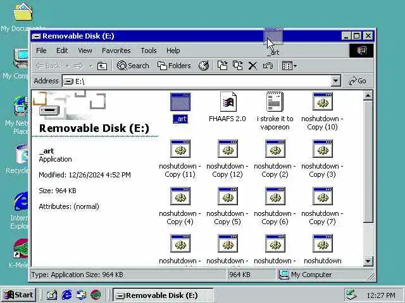405x303 pixels.
Task: Click the Go button
Action: click(358, 81)
